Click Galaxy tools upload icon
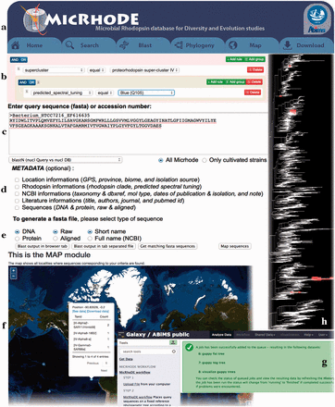 pyautogui.click(x=174, y=342)
